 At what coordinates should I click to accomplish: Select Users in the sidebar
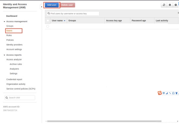[9, 31]
